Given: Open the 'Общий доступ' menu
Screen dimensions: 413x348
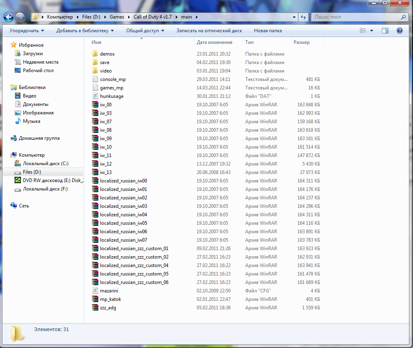Looking at the screenshot, I should pos(145,31).
